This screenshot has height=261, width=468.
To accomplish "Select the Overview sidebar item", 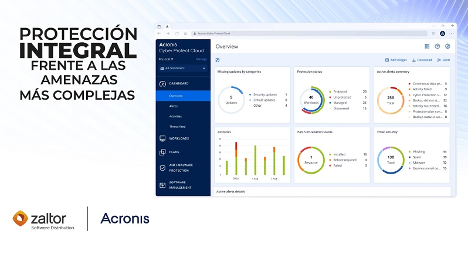I will coord(175,96).
